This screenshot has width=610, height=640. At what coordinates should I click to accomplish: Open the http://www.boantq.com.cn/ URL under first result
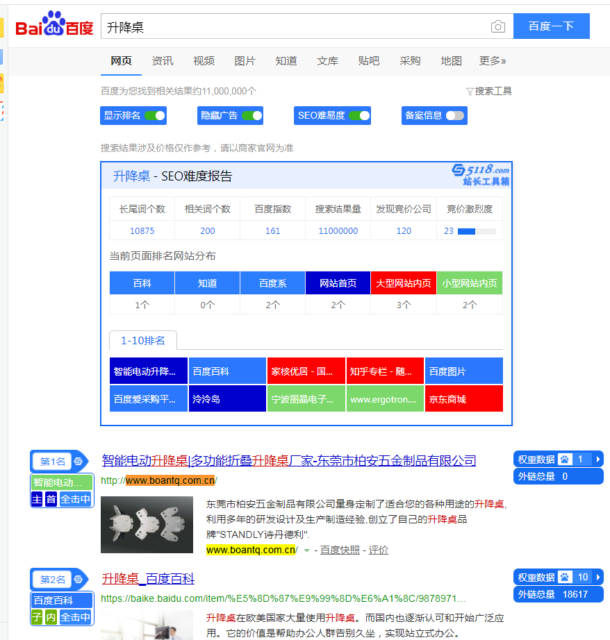click(x=159, y=480)
